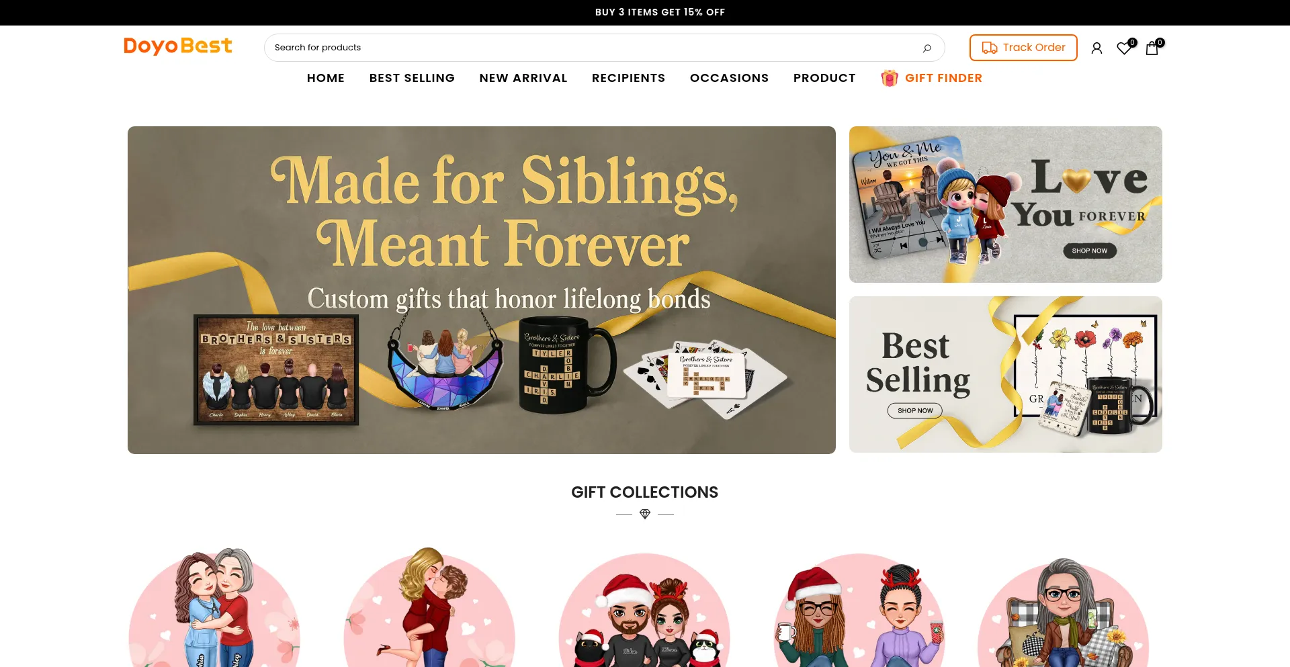The image size is (1290, 667).
Task: Open the user account icon
Action: pos(1096,48)
